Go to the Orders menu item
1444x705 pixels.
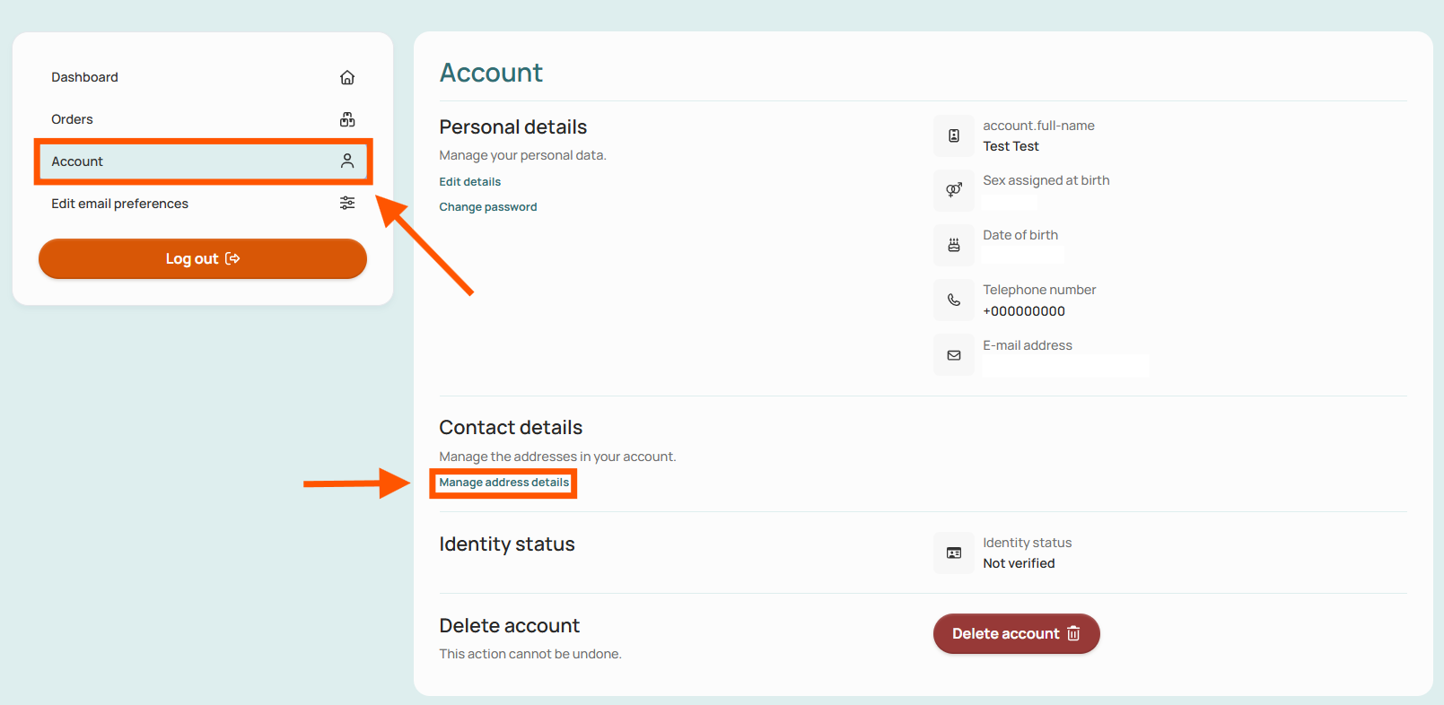(203, 119)
